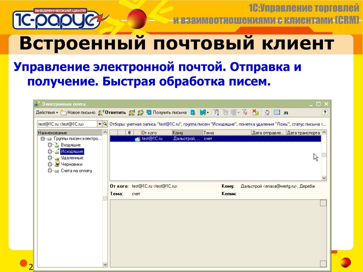Click the magnifier icon beside account field
The image size is (363, 272).
[x=105, y=124]
